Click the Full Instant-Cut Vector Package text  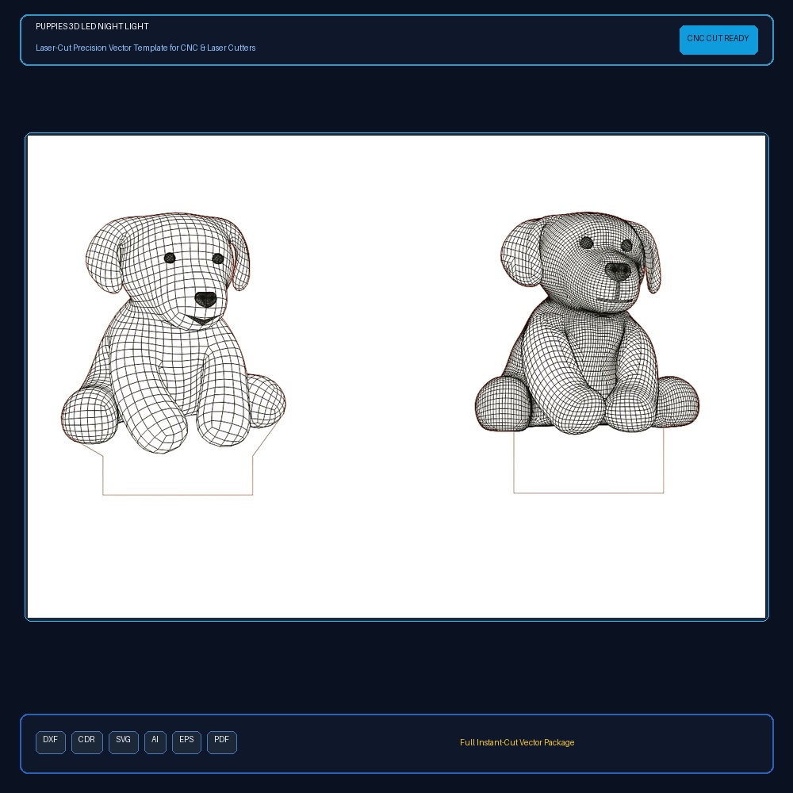coord(517,742)
